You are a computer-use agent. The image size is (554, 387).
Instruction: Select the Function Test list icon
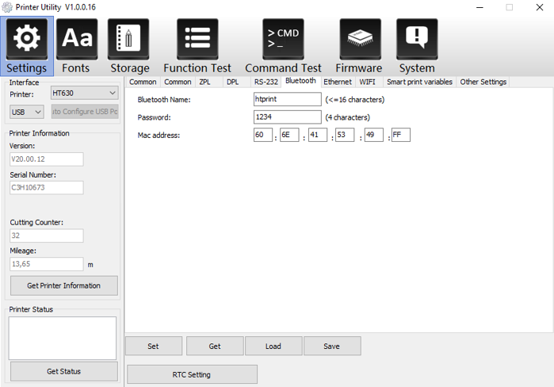click(x=197, y=38)
